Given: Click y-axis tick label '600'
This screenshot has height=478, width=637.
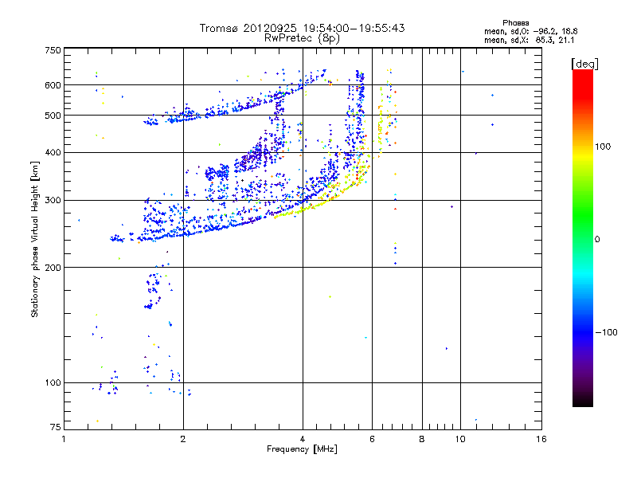Looking at the screenshot, I should point(53,85).
